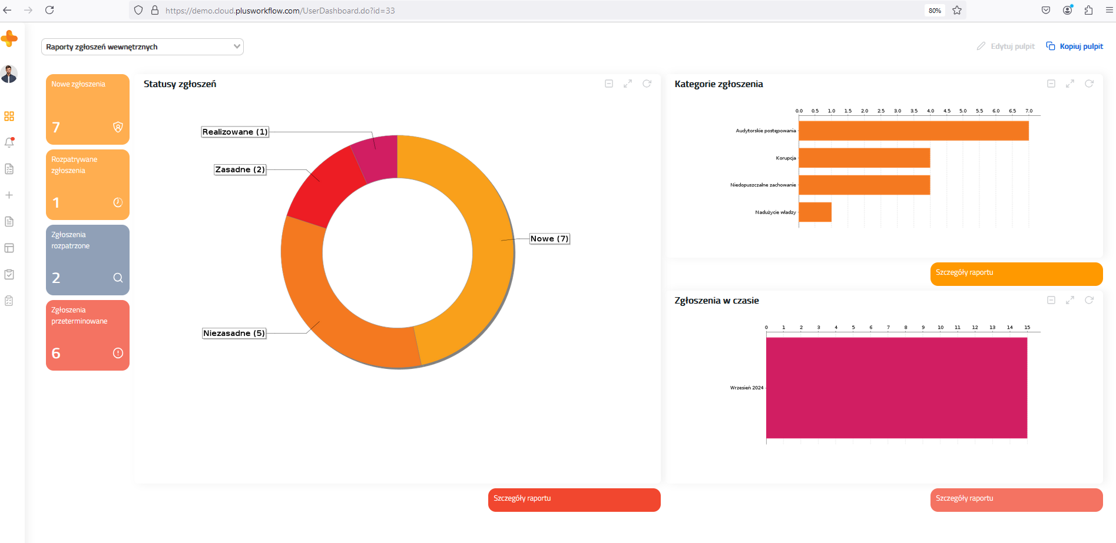Click the PlusWorkflow orange plus logo
The image size is (1116, 543).
[x=9, y=39]
